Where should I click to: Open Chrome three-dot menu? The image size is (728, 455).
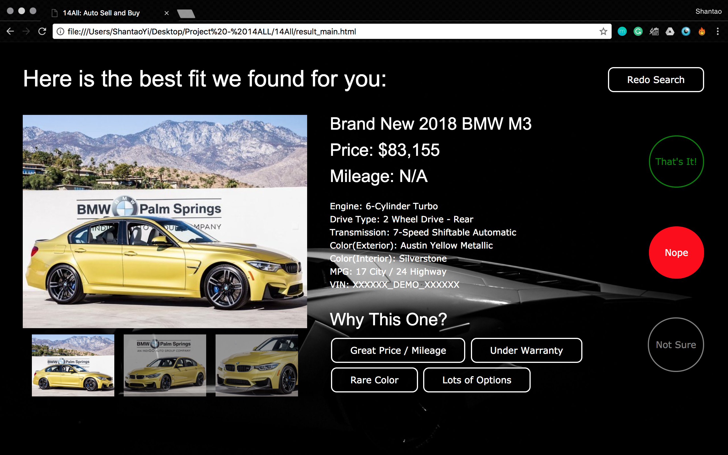click(x=717, y=31)
